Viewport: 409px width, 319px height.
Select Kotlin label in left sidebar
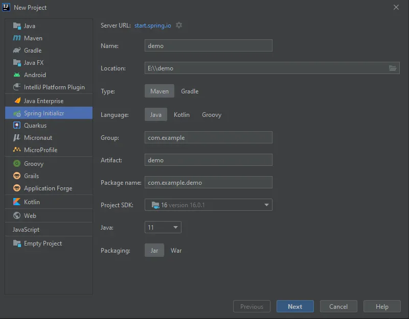tap(32, 202)
